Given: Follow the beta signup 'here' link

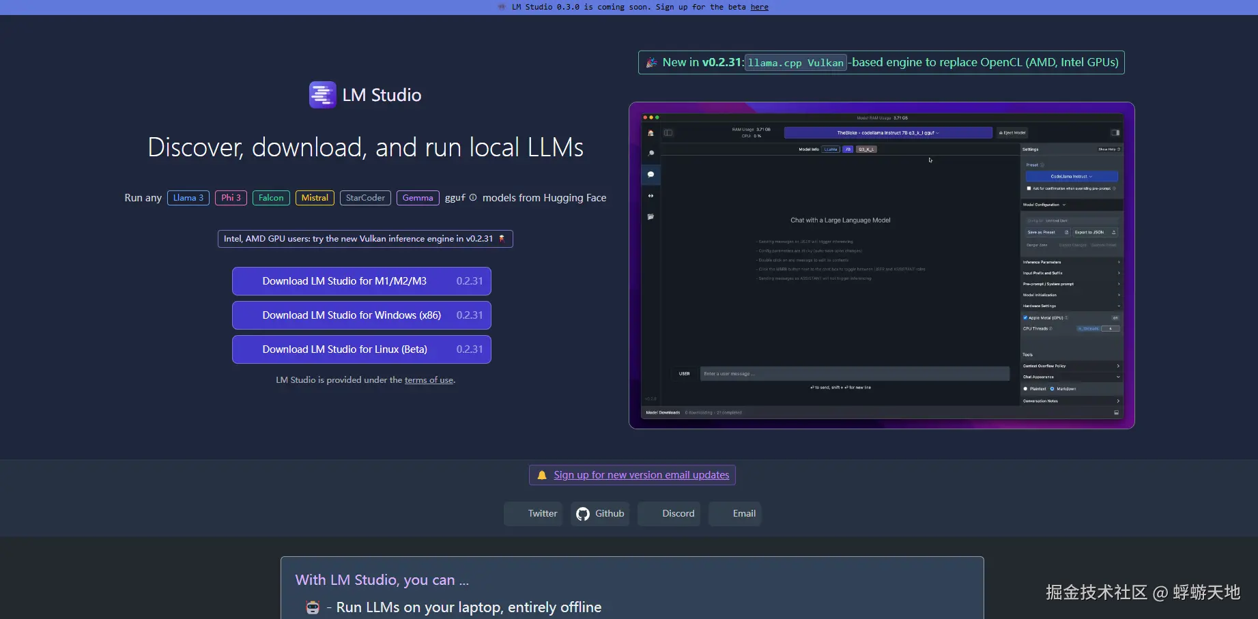Looking at the screenshot, I should click(x=760, y=7).
